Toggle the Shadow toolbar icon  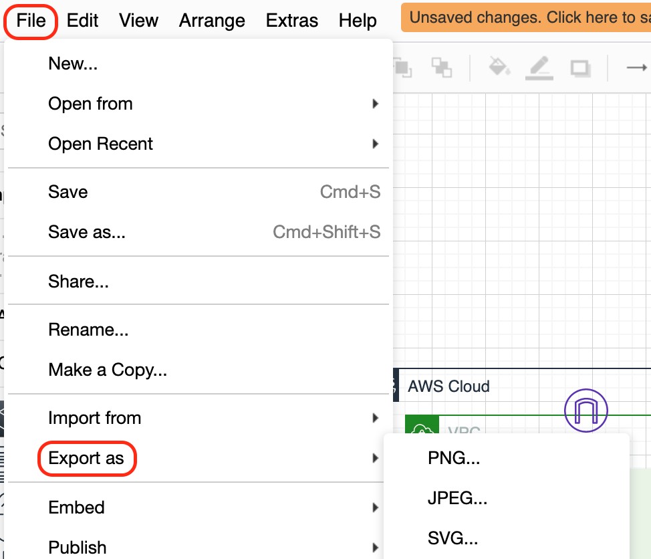click(x=580, y=68)
